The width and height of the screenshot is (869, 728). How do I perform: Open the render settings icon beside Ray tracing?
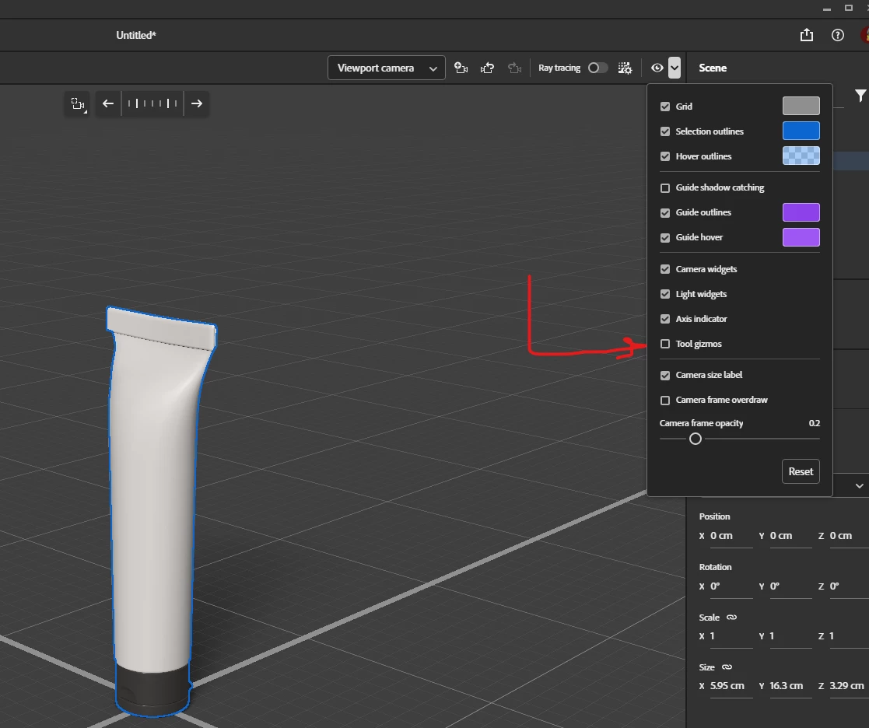(625, 68)
